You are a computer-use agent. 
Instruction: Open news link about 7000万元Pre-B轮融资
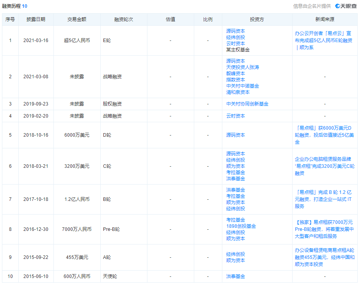click(324, 229)
